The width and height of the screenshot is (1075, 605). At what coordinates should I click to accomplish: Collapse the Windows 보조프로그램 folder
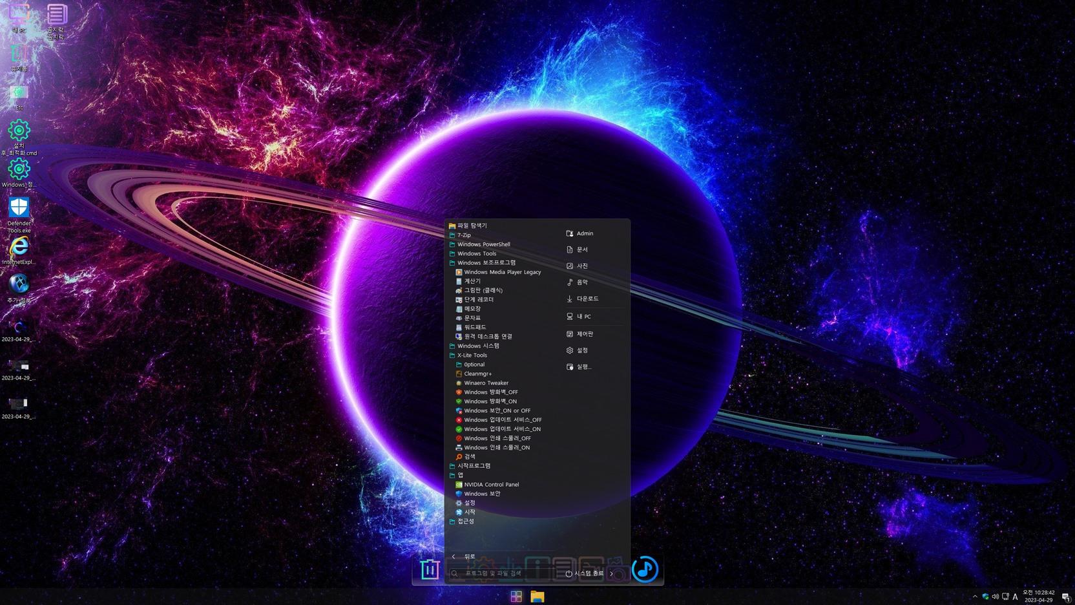click(x=482, y=262)
